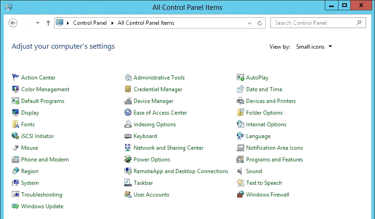
Task: Select Control Panel in the address path
Action: point(90,23)
